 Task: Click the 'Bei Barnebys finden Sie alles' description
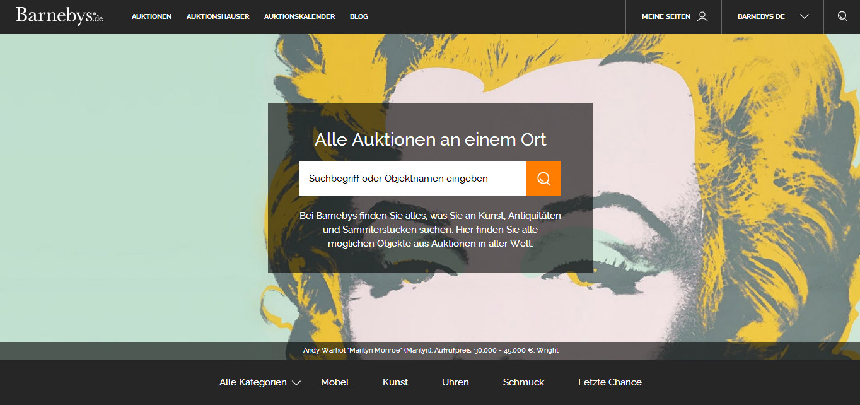point(431,229)
